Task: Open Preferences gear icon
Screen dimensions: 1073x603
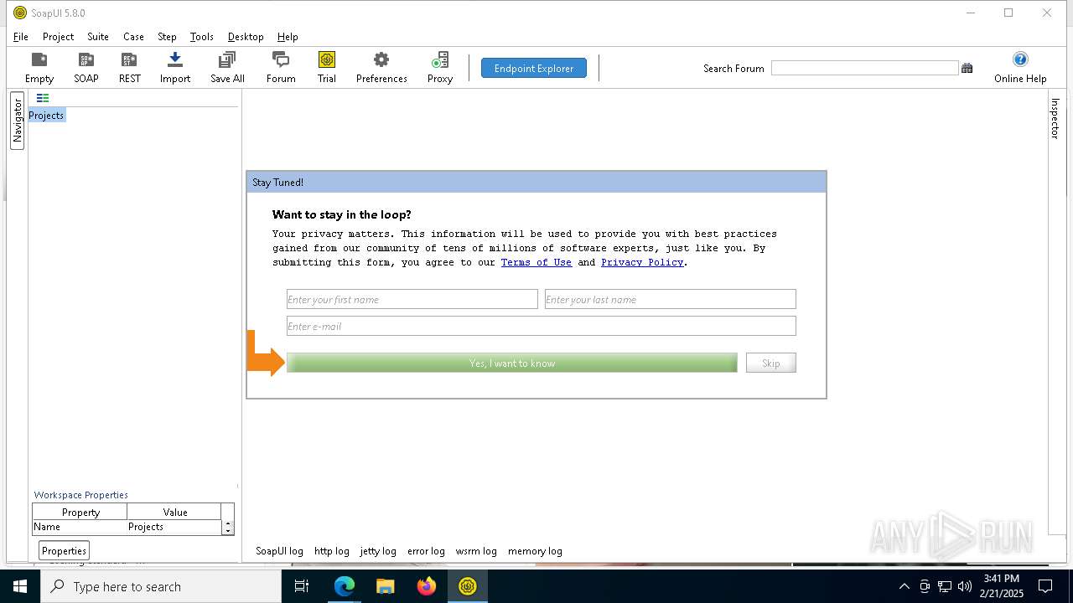Action: pos(381,68)
